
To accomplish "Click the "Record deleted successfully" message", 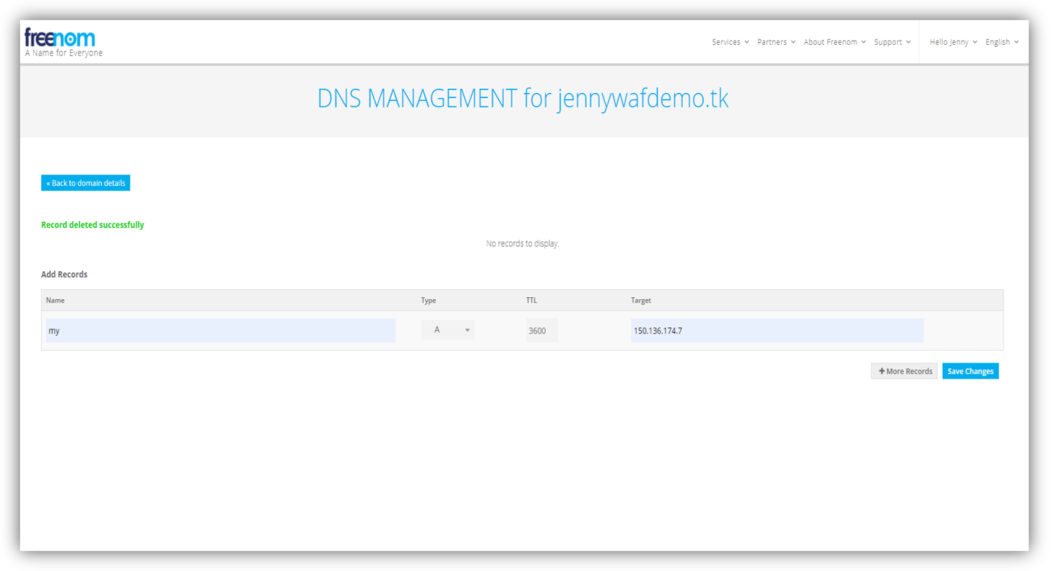I will click(x=92, y=225).
